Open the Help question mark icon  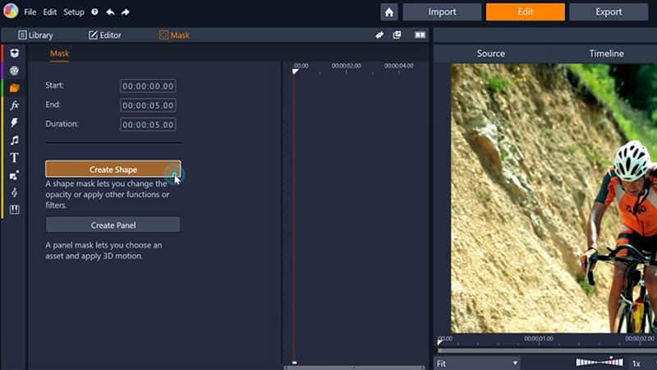click(94, 13)
